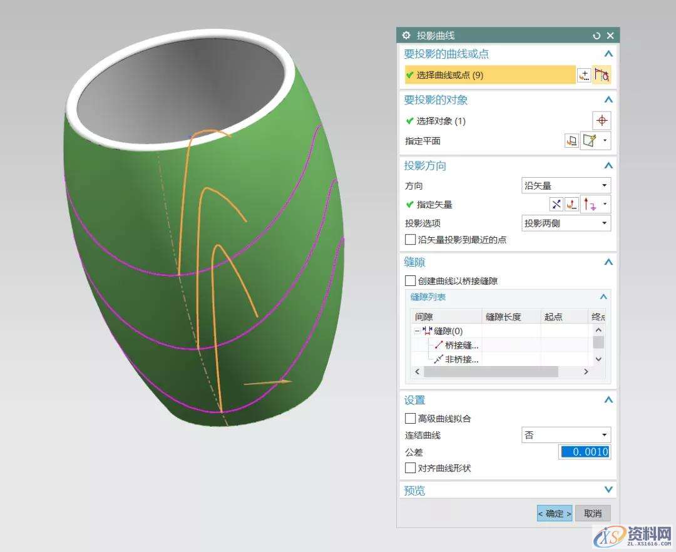Open the 方向 dropdown showing 沿矢量
The image size is (676, 552).
click(566, 185)
